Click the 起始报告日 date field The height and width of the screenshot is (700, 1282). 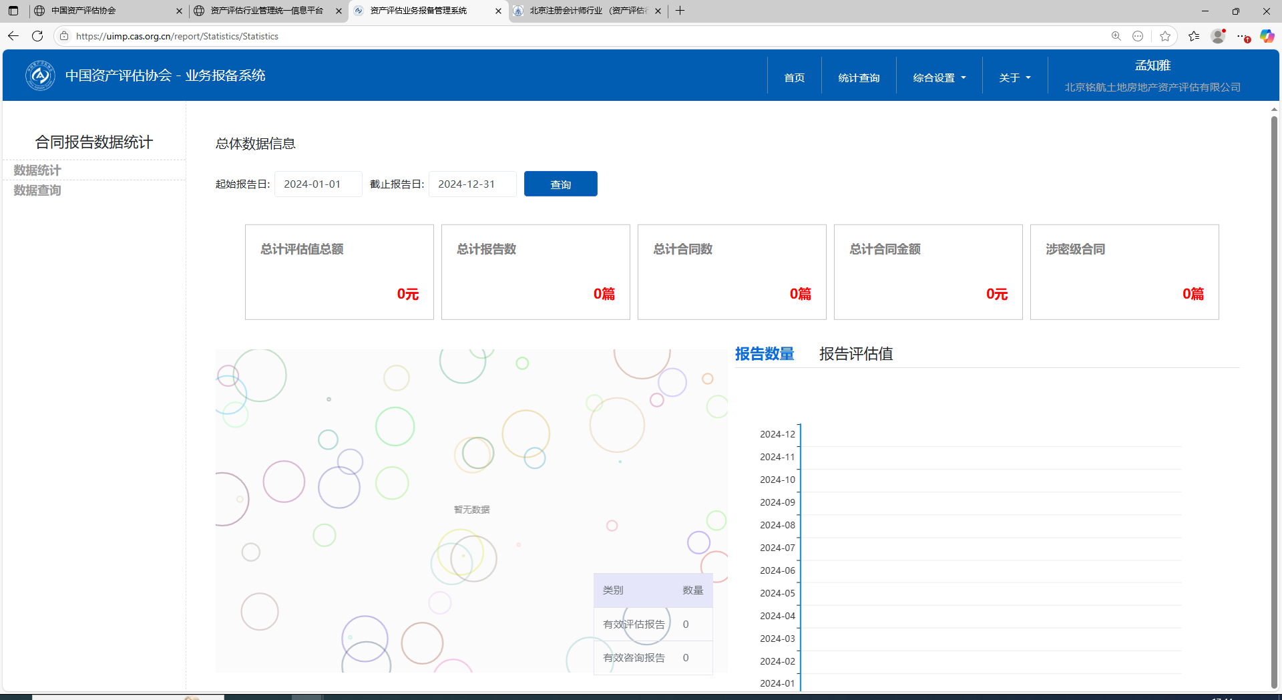coord(318,184)
